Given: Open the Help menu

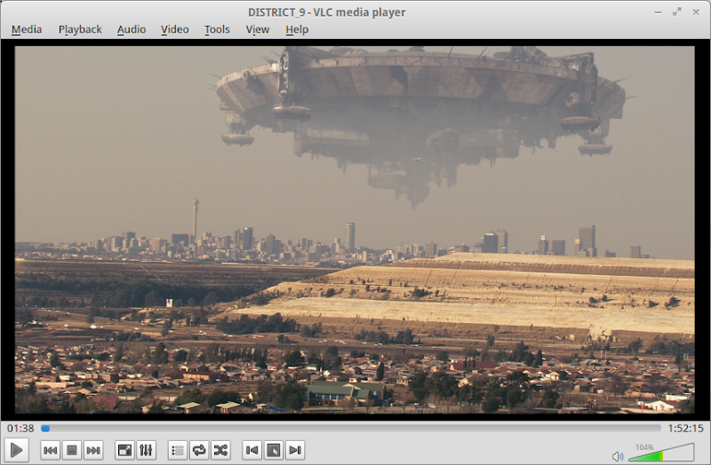Looking at the screenshot, I should [x=297, y=29].
